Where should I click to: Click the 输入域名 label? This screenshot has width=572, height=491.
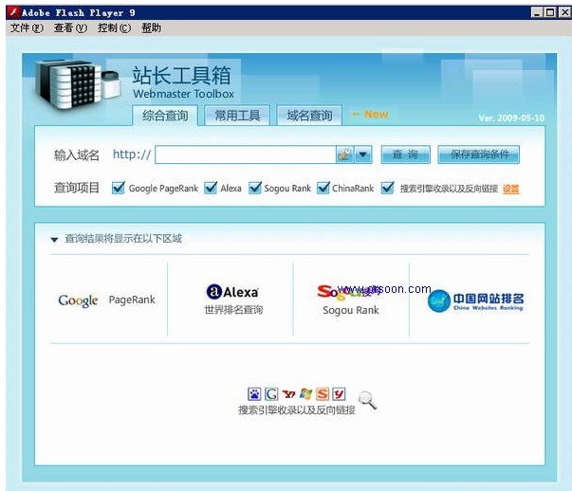tap(77, 155)
